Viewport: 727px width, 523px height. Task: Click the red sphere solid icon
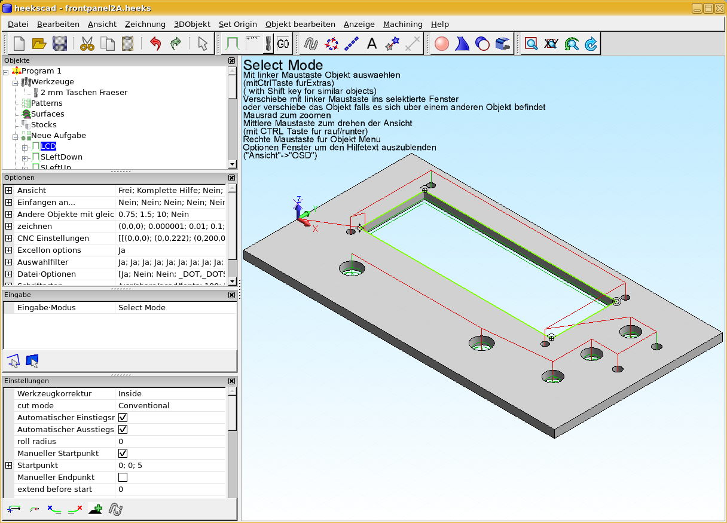[x=442, y=44]
